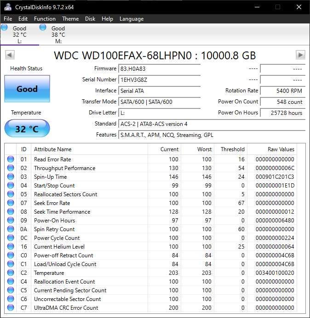Minimize the CrystalDiskInfo window
This screenshot has height=318, width=310.
click(257, 7)
